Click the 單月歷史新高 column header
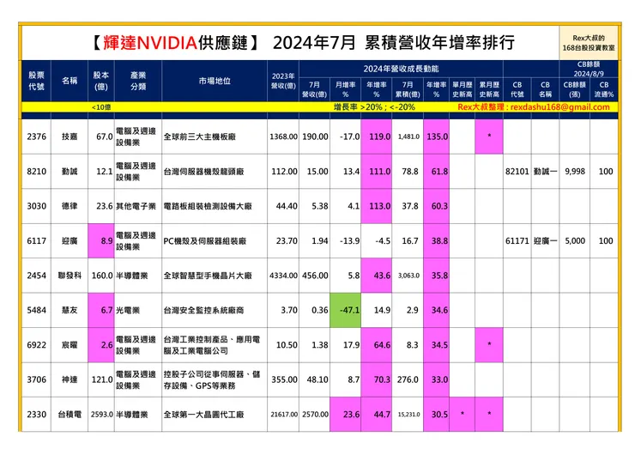 462,89
